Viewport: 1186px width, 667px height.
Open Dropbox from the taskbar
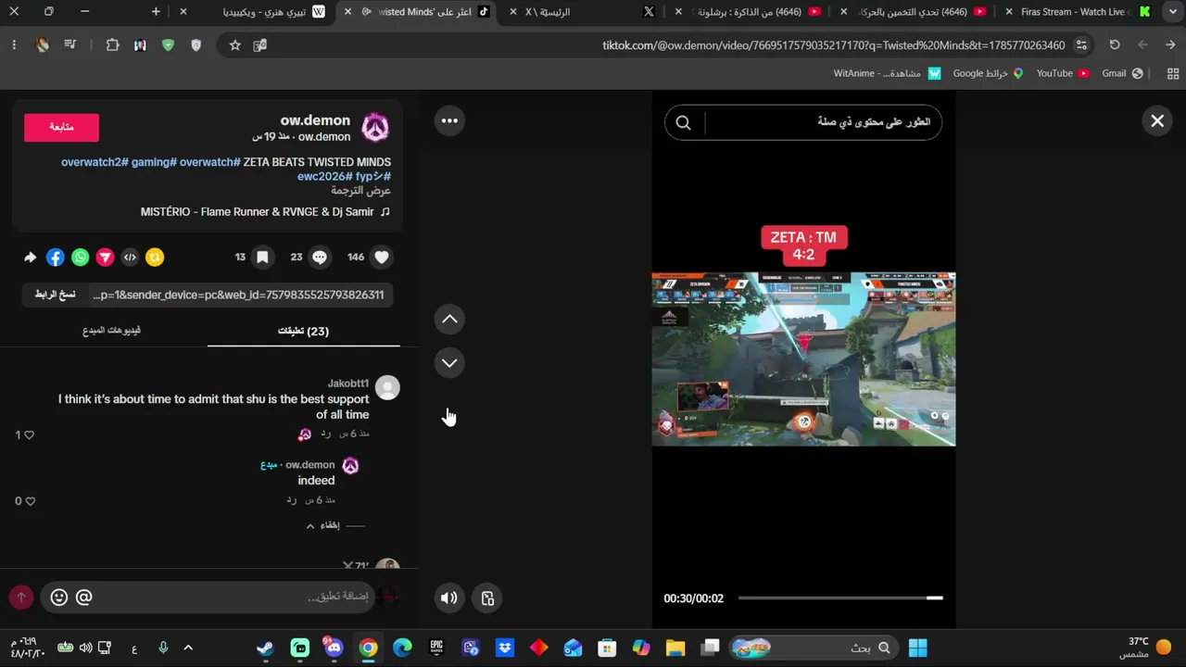click(505, 648)
